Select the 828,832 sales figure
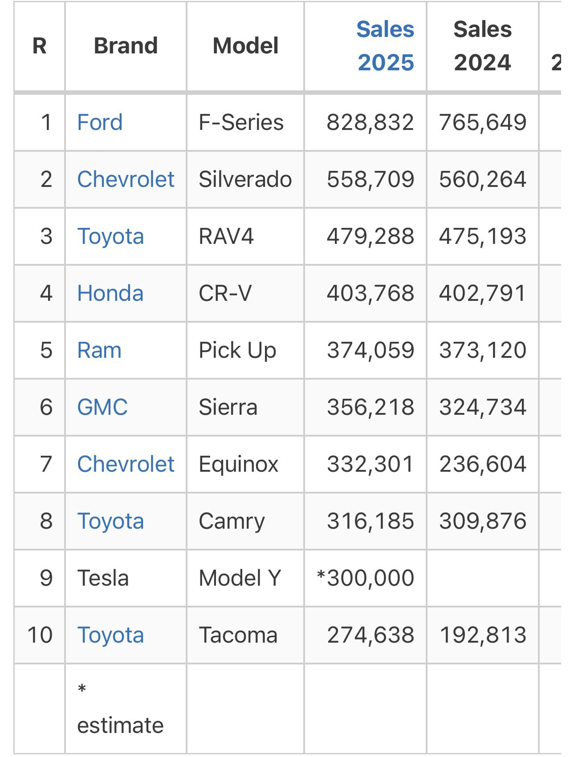 tap(370, 122)
